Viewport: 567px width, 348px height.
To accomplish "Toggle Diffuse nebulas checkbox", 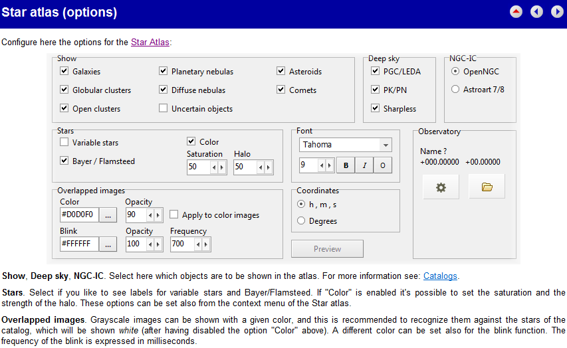I will pyautogui.click(x=163, y=89).
